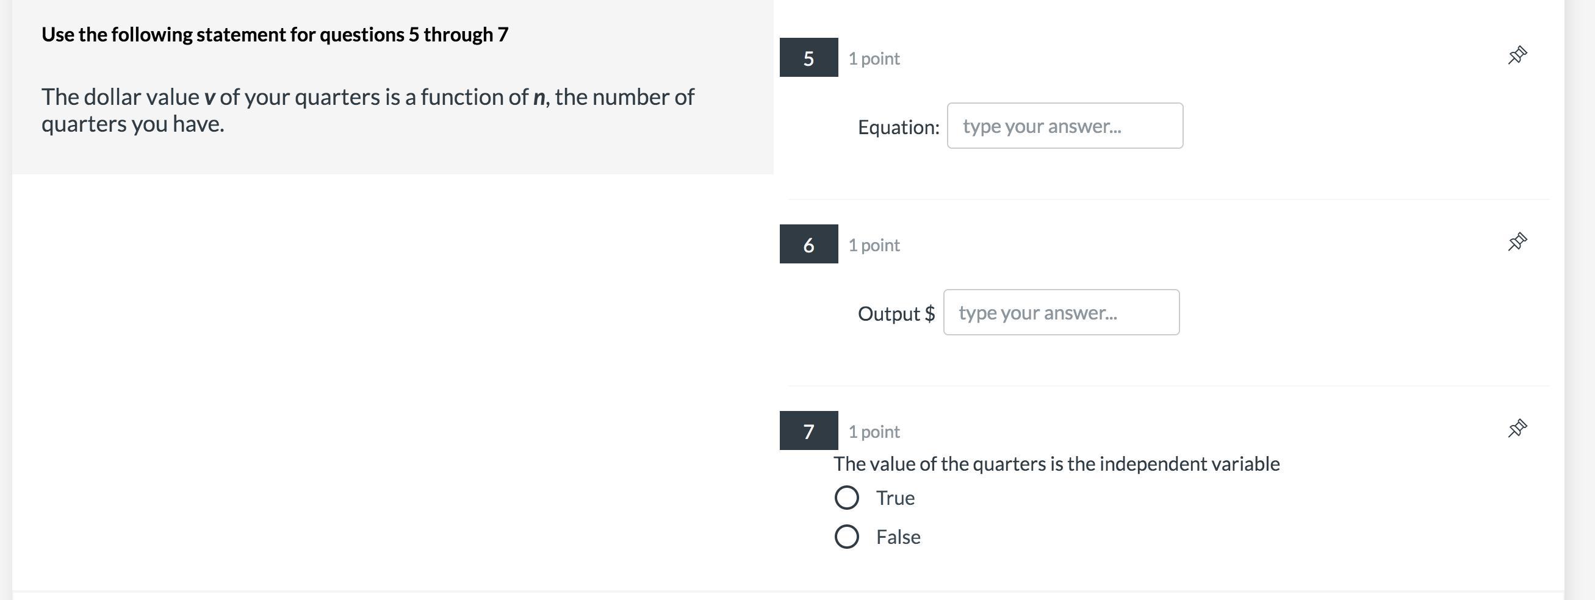
Task: Pin question 6 using pushpin icon
Action: [x=1517, y=242]
